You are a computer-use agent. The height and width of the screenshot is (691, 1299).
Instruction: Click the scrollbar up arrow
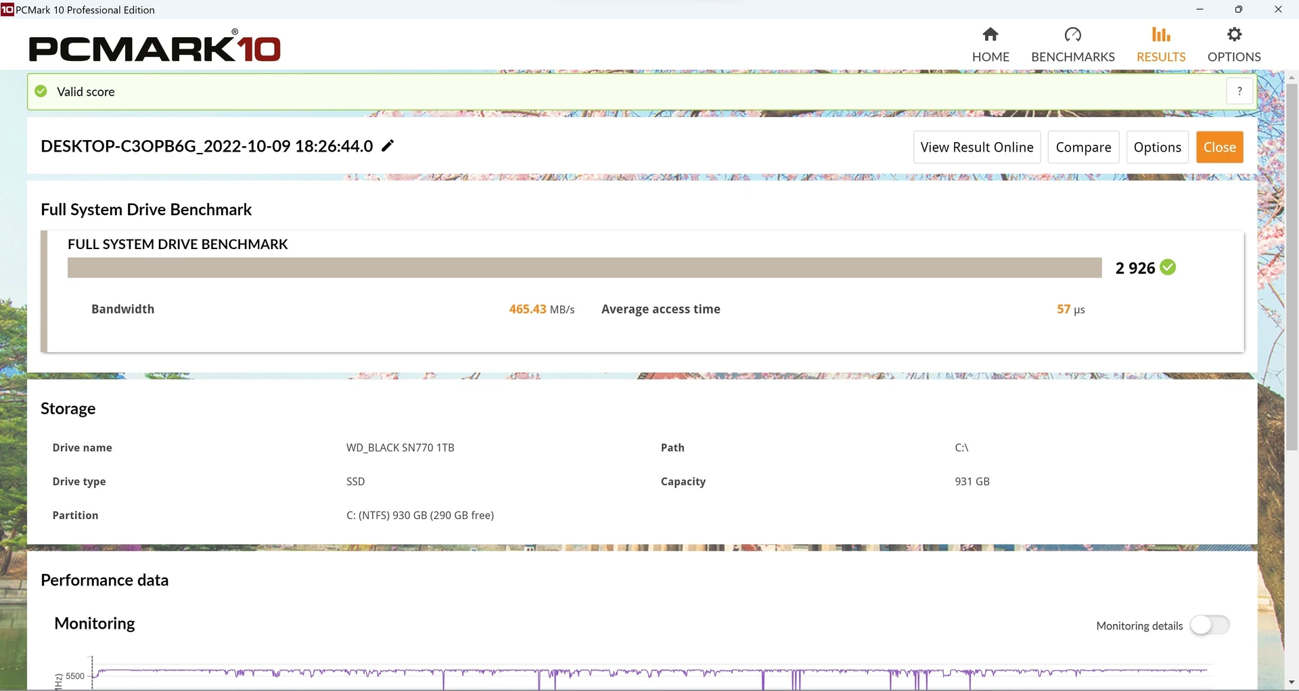tap(1292, 77)
